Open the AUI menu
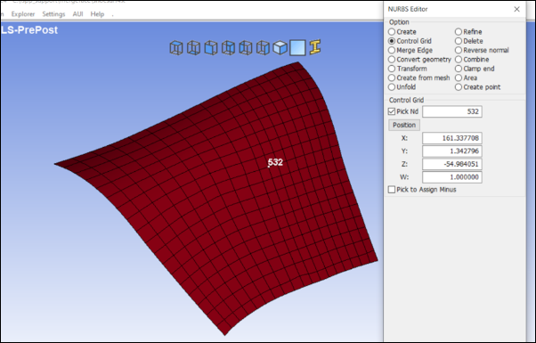536x343 pixels. coord(78,14)
